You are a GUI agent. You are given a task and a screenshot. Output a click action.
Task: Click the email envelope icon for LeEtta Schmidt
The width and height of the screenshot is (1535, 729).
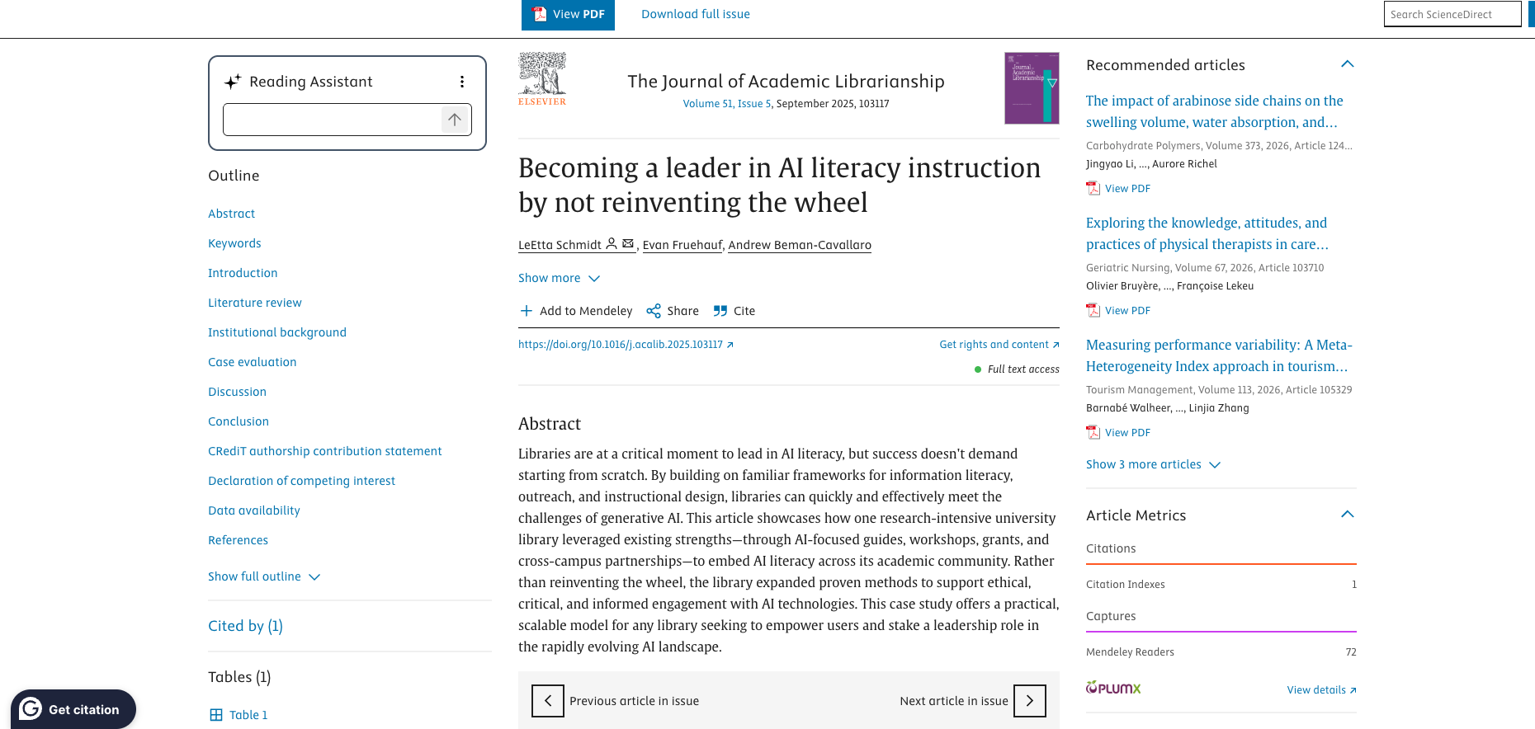point(628,243)
